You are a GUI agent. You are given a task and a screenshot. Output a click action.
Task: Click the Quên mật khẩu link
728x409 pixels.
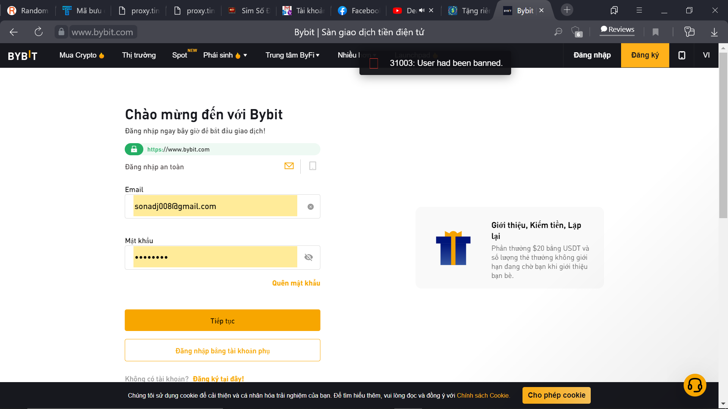click(296, 283)
